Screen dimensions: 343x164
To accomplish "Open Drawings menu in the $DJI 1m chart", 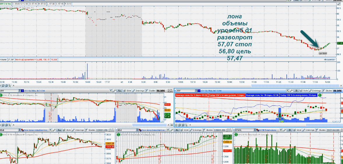I will [78, 130].
